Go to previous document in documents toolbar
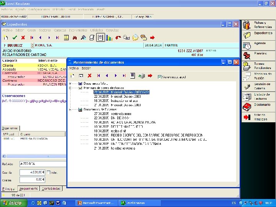The image size is (276, 207). pyautogui.click(x=107, y=76)
